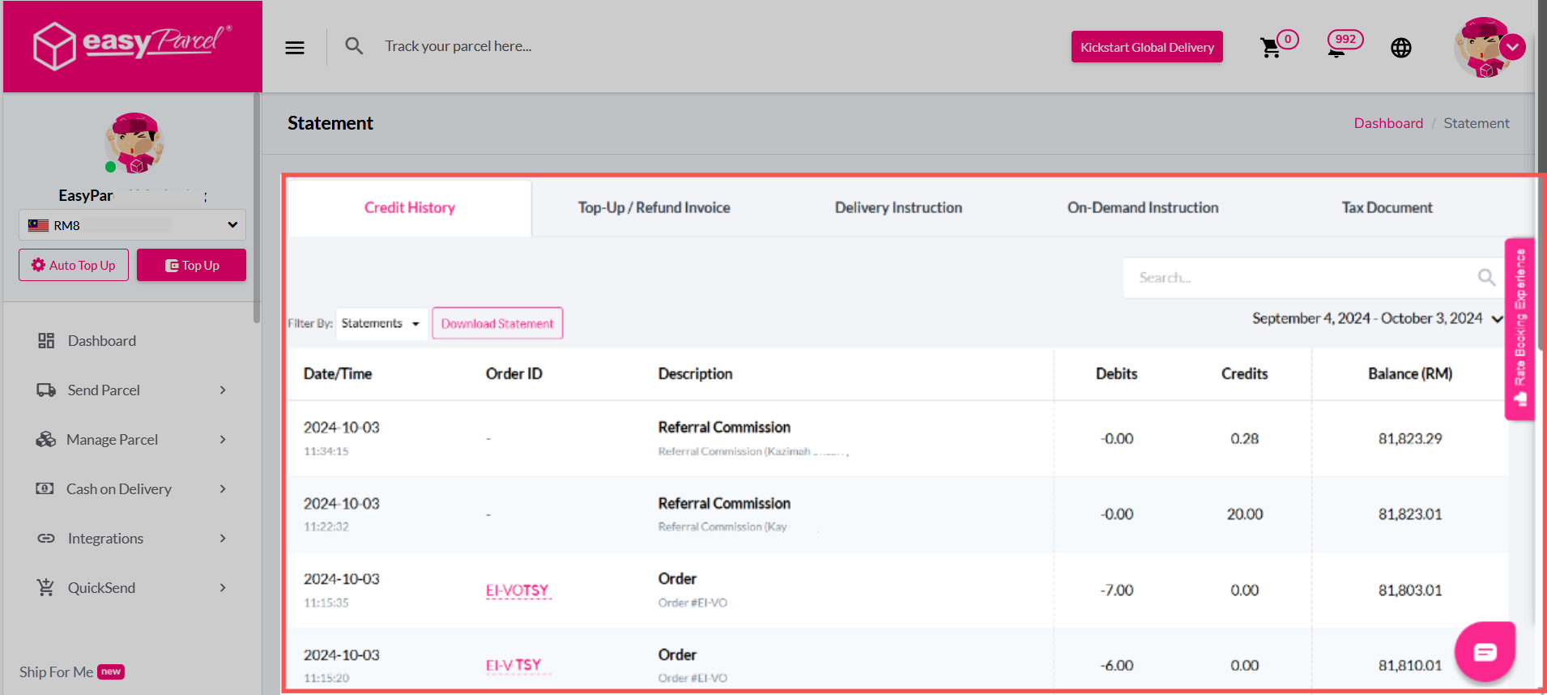Open the Statements filter dropdown
This screenshot has width=1547, height=695.
point(381,324)
